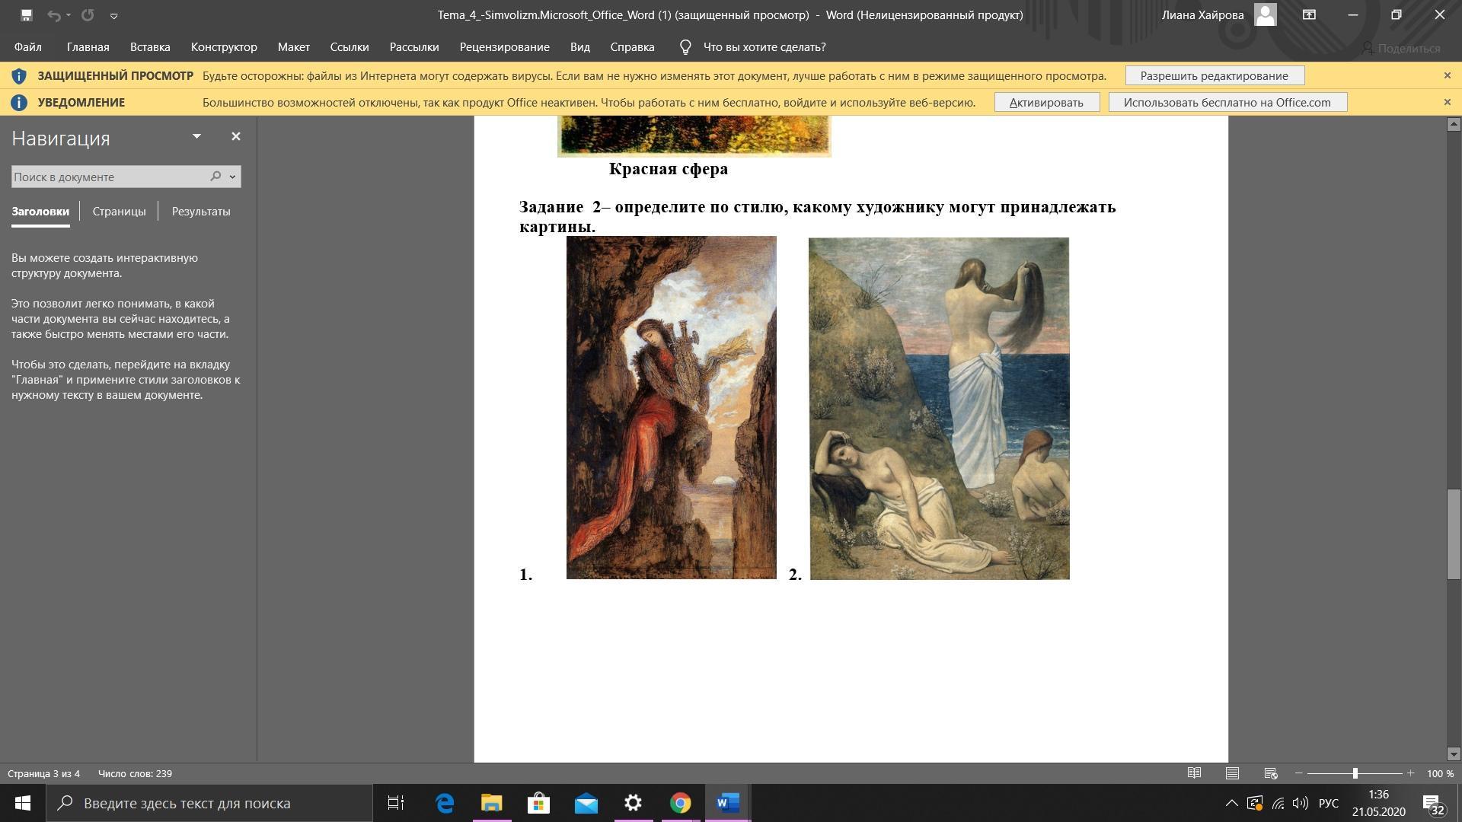
Task: Switch to the Вставка tab
Action: tap(150, 47)
